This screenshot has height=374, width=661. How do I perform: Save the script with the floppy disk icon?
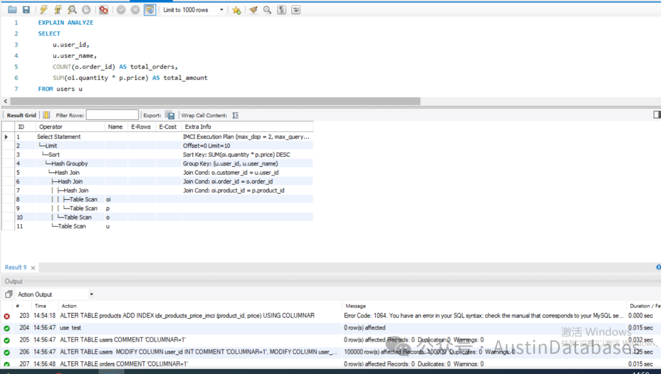coord(26,10)
